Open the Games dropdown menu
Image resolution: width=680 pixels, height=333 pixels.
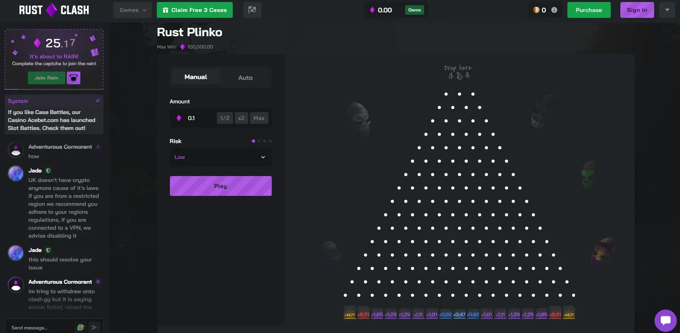pyautogui.click(x=132, y=10)
